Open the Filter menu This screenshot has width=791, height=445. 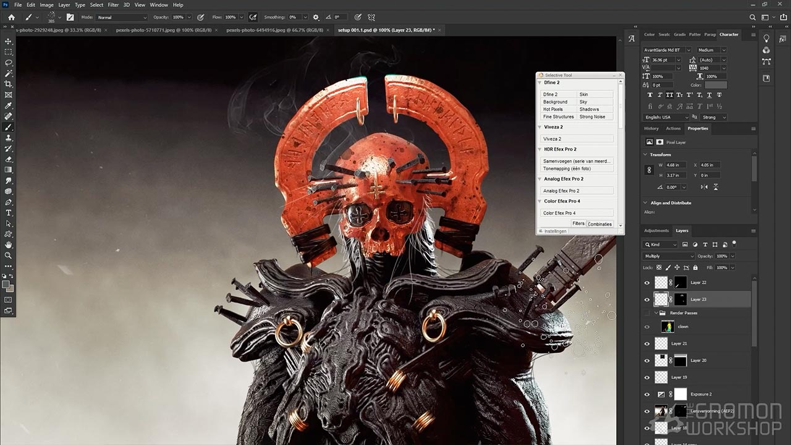[x=113, y=5]
